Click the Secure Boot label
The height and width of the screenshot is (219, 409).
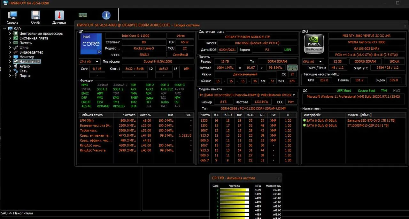click(x=367, y=91)
